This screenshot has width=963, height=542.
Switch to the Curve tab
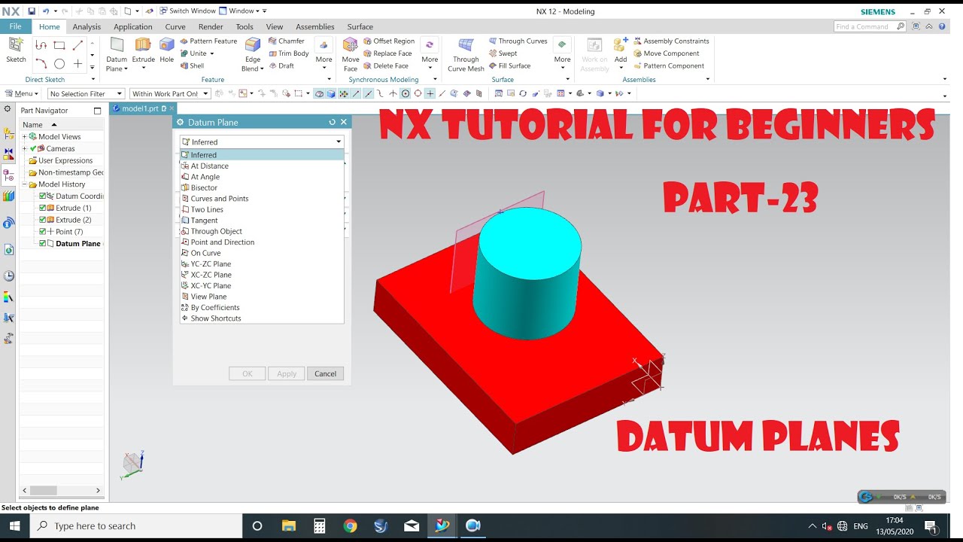pyautogui.click(x=175, y=26)
